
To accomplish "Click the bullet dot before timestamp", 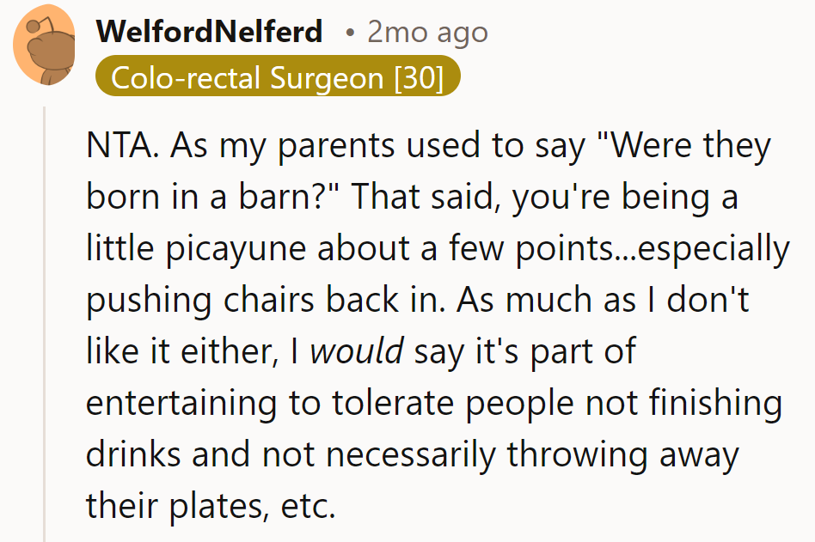I will (350, 34).
